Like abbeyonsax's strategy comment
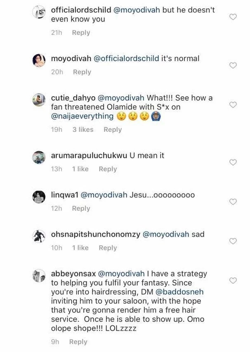 (233, 281)
